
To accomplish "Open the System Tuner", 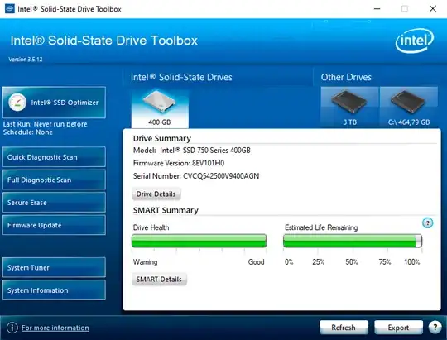I will (x=54, y=267).
